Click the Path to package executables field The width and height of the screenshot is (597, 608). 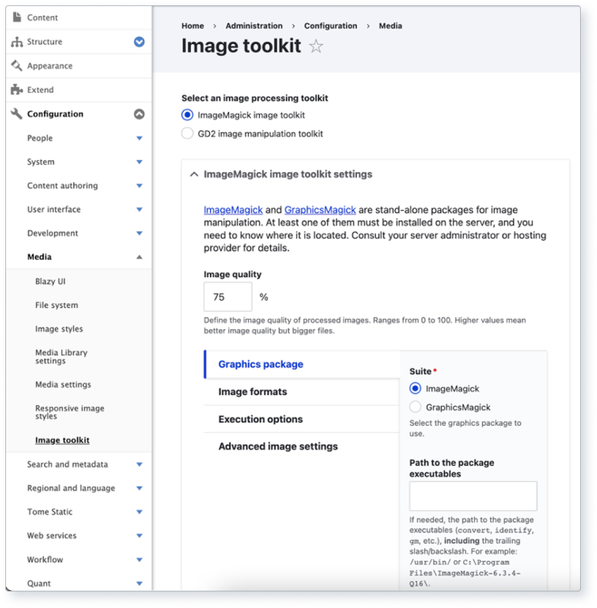472,495
